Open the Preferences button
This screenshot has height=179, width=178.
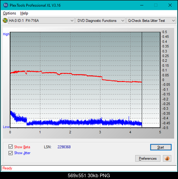click(x=148, y=159)
